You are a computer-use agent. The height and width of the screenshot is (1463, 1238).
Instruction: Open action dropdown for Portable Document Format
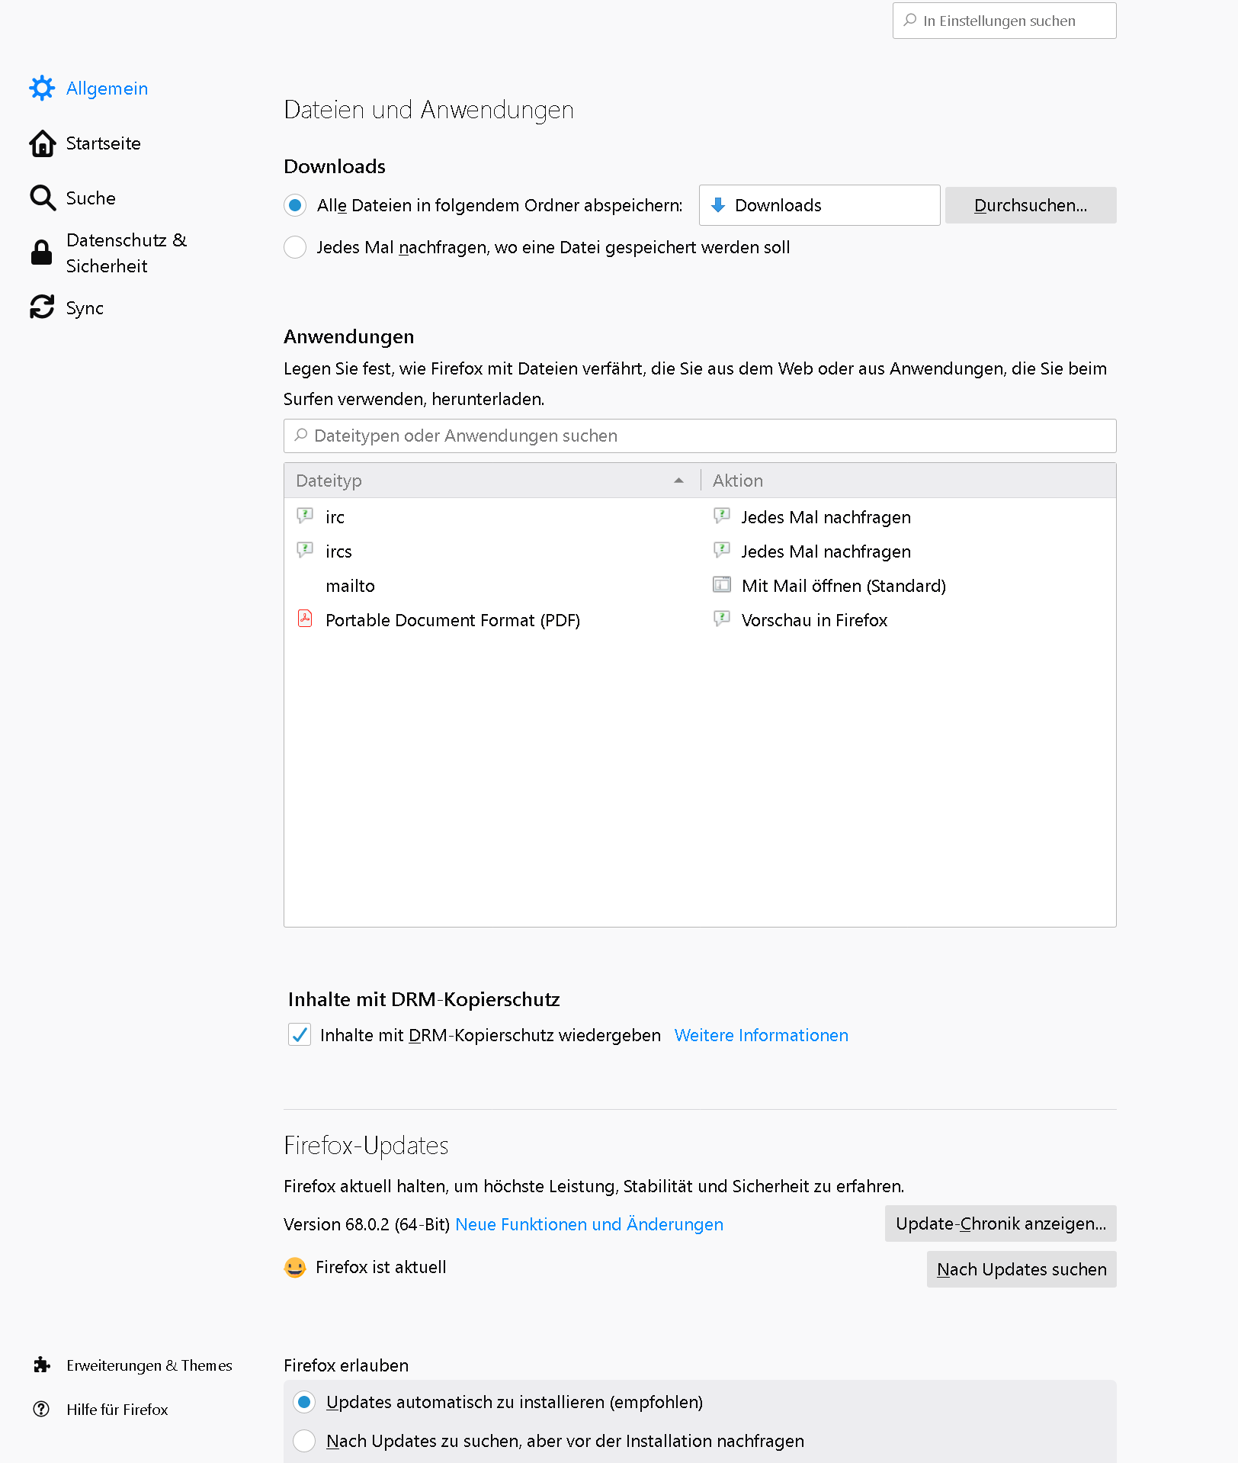click(x=909, y=620)
